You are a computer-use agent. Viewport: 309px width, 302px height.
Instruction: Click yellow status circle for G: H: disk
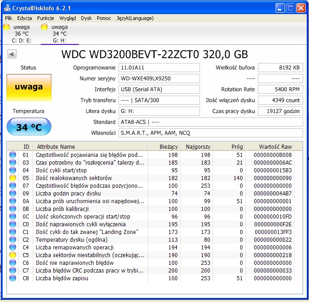[x=44, y=27]
